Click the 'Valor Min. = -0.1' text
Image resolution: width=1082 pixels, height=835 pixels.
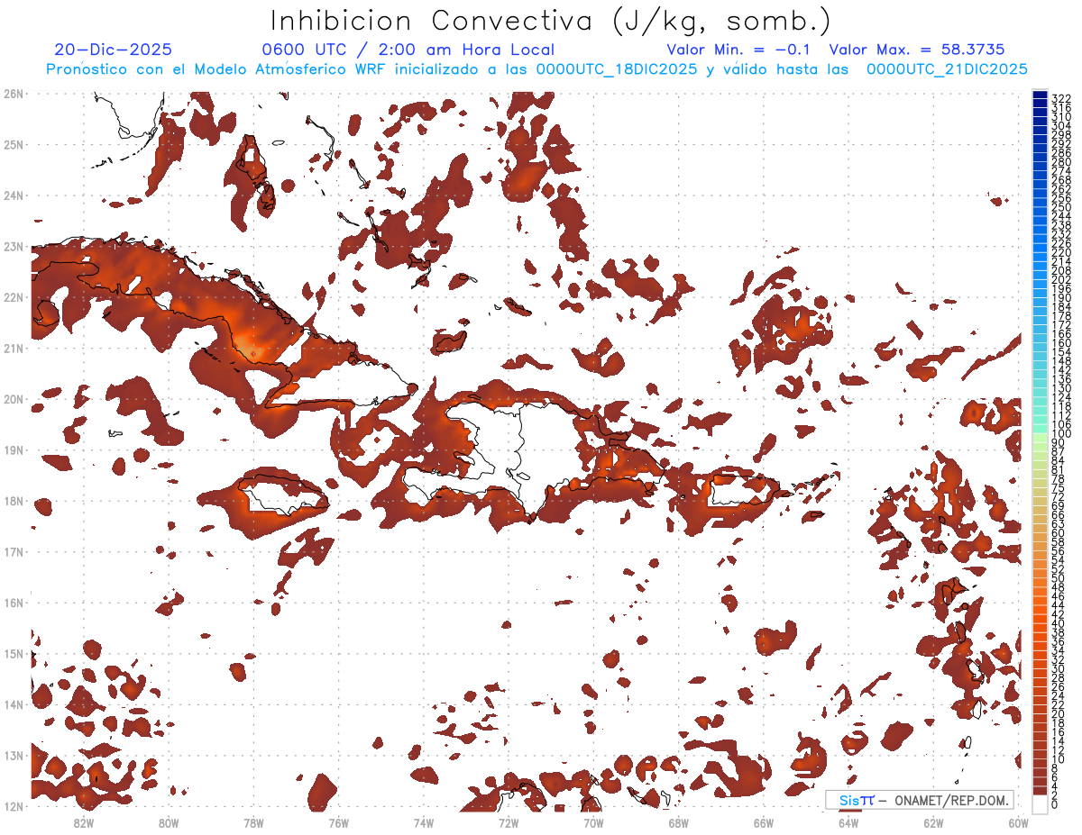(739, 50)
